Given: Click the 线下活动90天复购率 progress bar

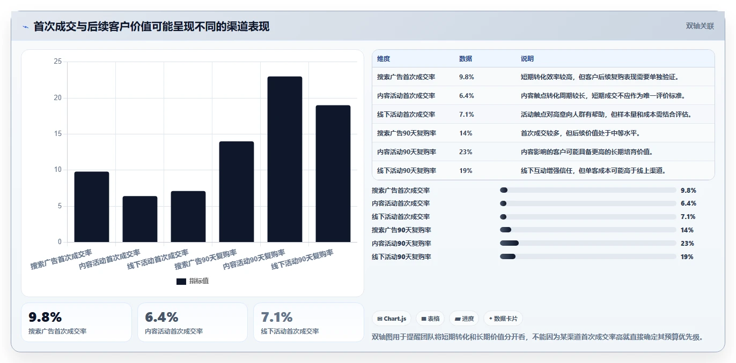Looking at the screenshot, I should tap(588, 257).
